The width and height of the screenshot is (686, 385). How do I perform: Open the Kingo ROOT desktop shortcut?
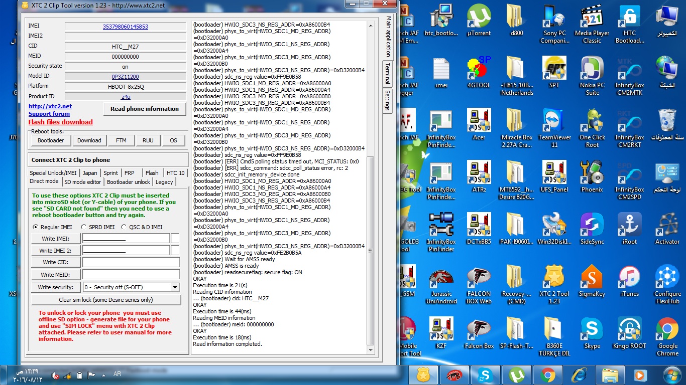[630, 333]
